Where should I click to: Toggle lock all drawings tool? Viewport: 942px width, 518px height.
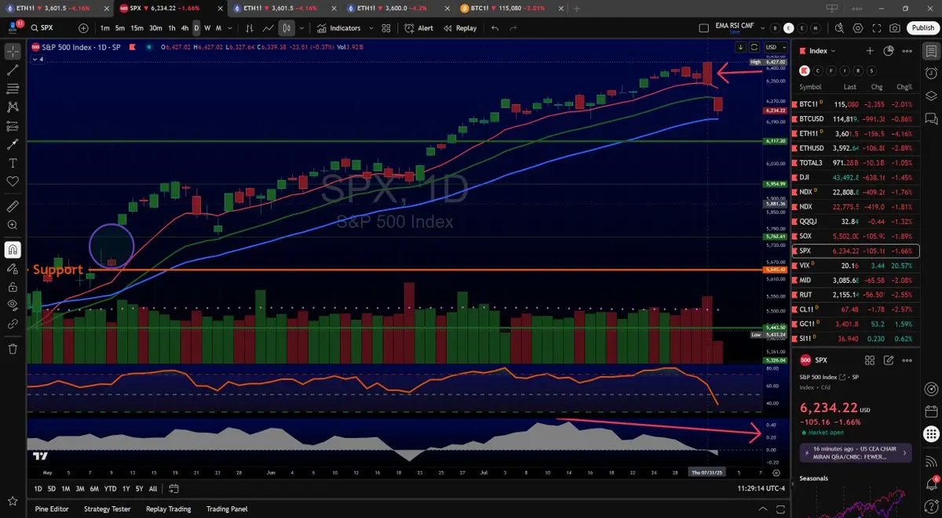(13, 286)
